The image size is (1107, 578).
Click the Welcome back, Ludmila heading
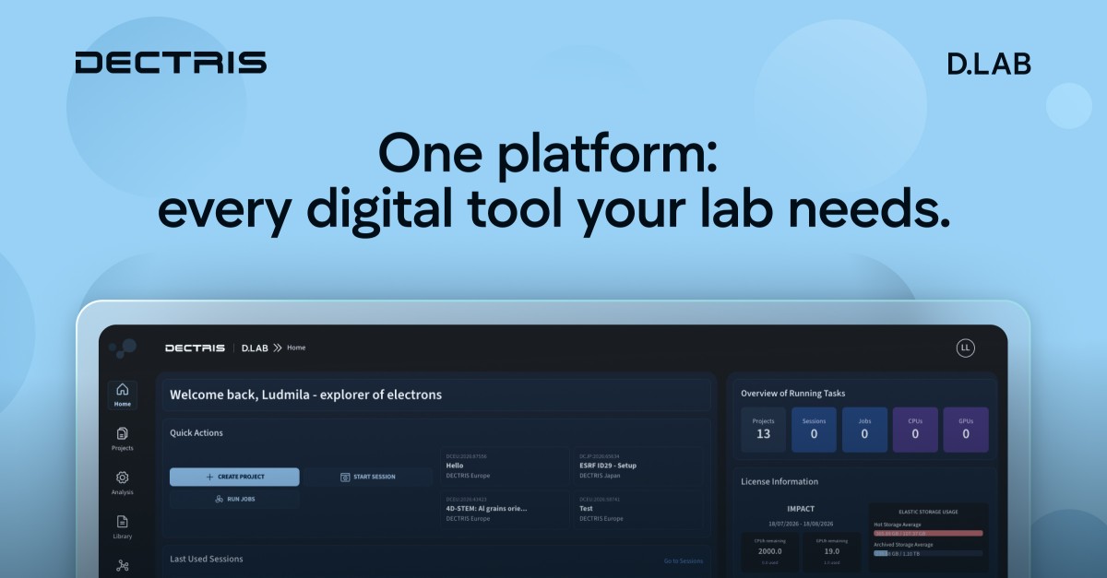coord(306,395)
